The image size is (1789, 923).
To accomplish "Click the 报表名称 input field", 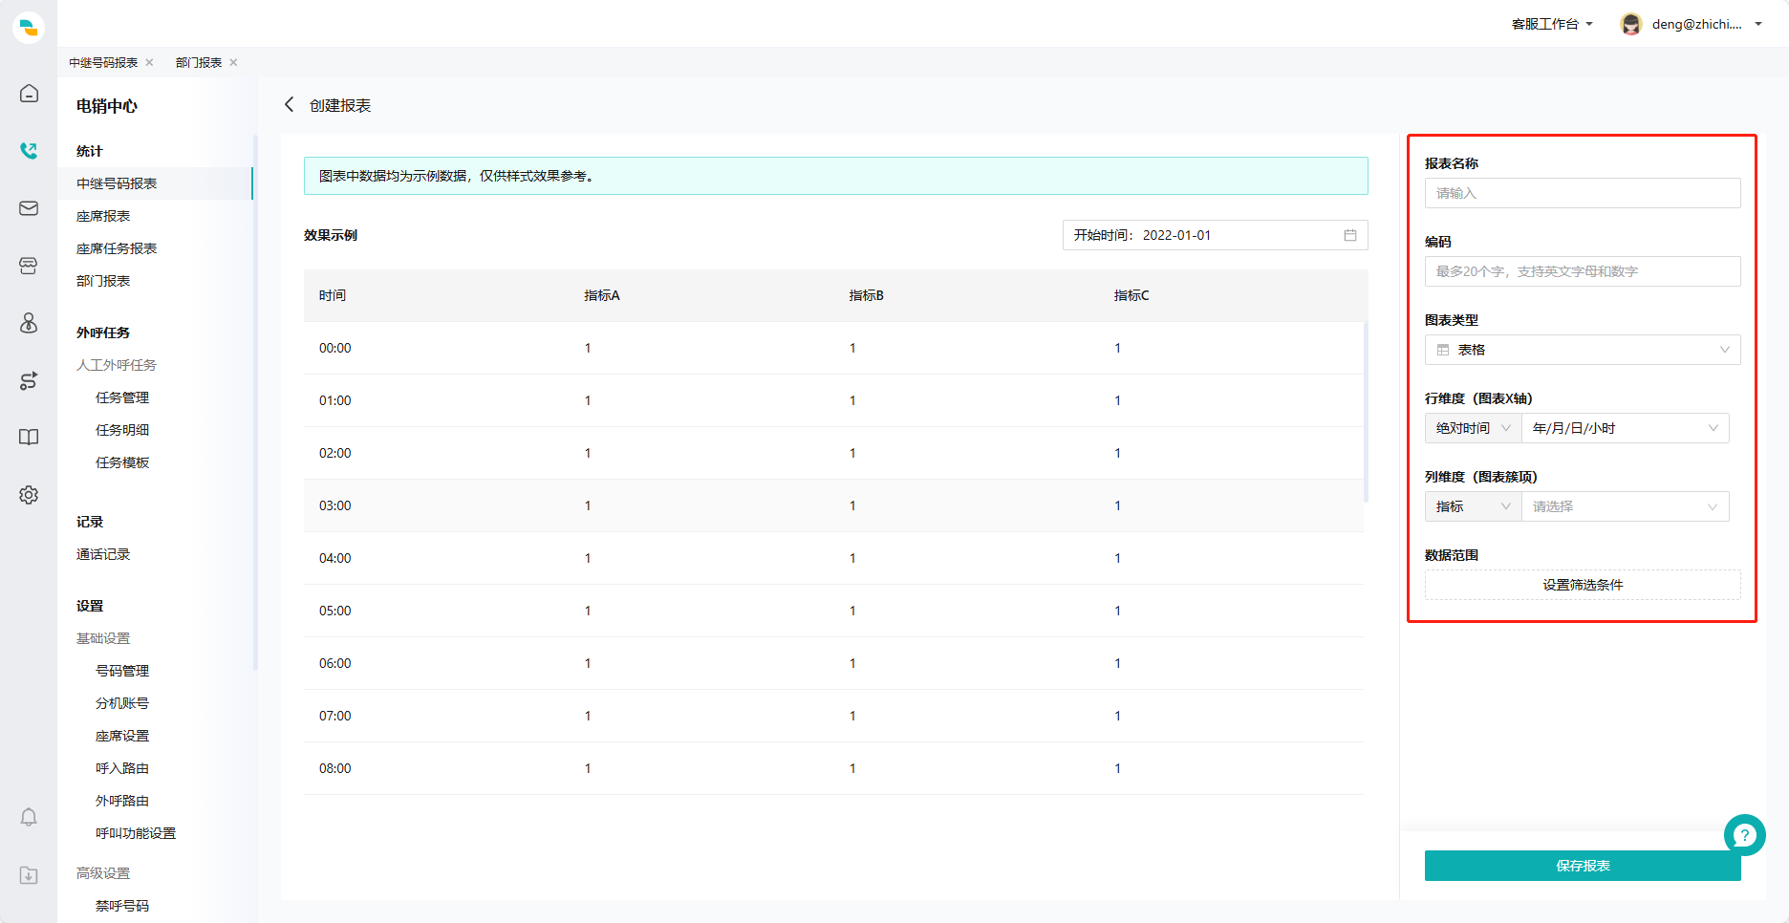I will pos(1583,193).
